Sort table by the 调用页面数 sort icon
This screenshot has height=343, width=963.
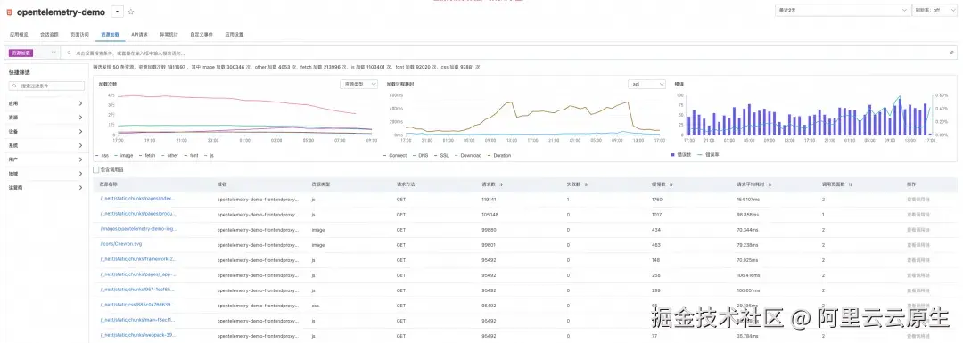click(851, 184)
